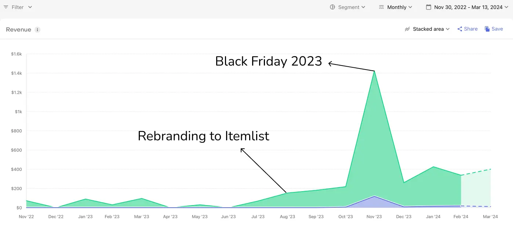Click the Save document icon
The width and height of the screenshot is (513, 226).
coord(487,29)
